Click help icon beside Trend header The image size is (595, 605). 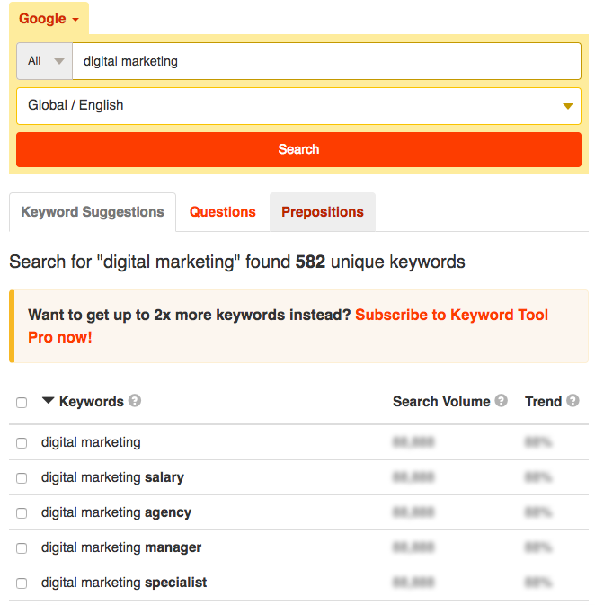click(573, 401)
